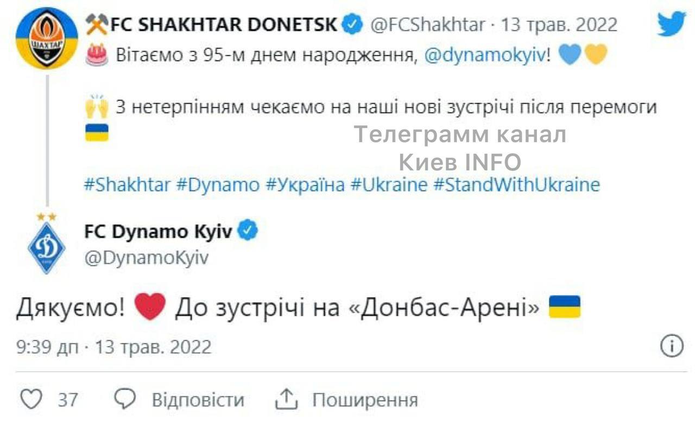Click the reply speech bubble icon
Viewport: 695px width, 421px height.
pos(125,400)
